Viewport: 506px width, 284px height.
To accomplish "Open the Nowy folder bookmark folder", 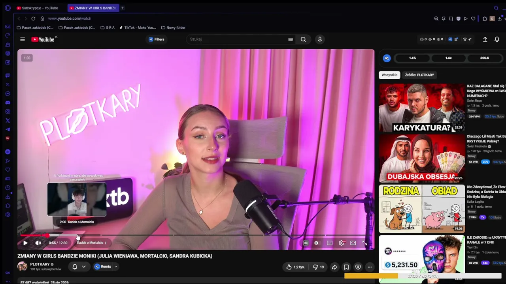I will point(174,28).
